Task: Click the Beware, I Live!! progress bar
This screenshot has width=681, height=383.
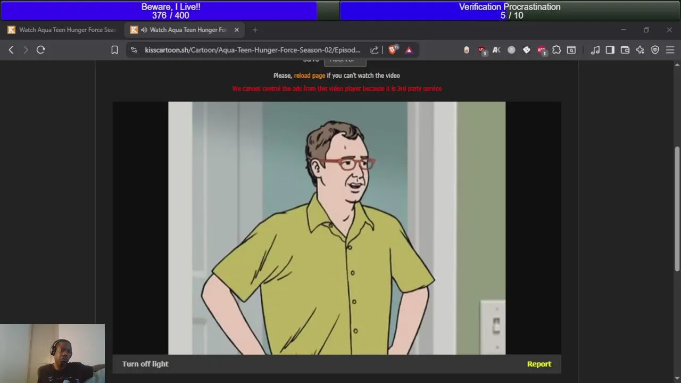Action: pyautogui.click(x=170, y=11)
